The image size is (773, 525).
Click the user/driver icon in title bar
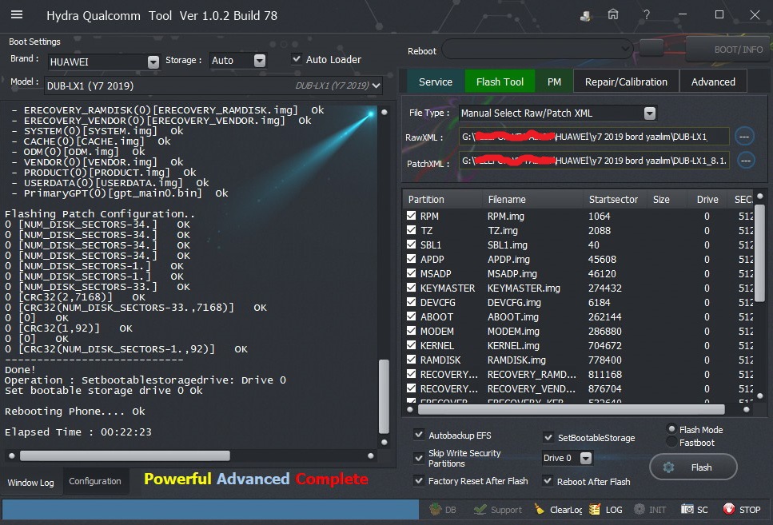[585, 16]
